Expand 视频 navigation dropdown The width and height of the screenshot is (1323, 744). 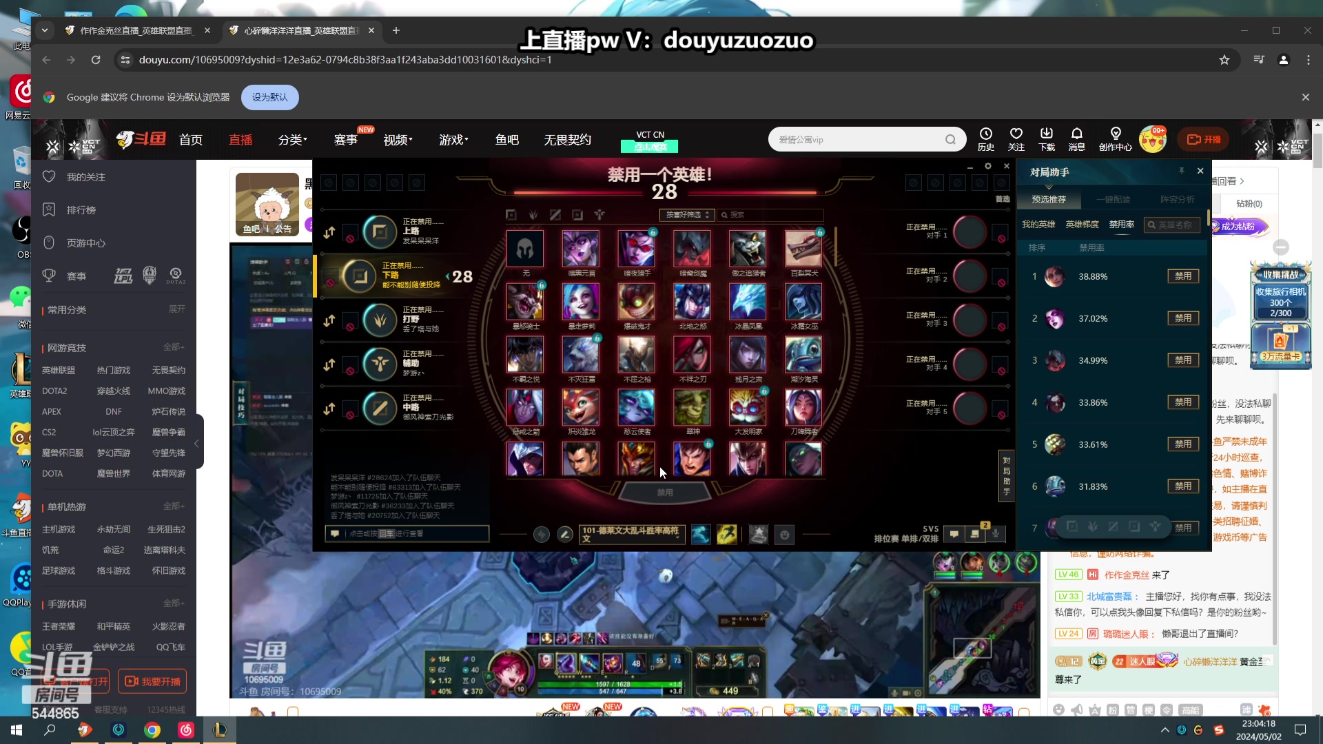click(398, 140)
